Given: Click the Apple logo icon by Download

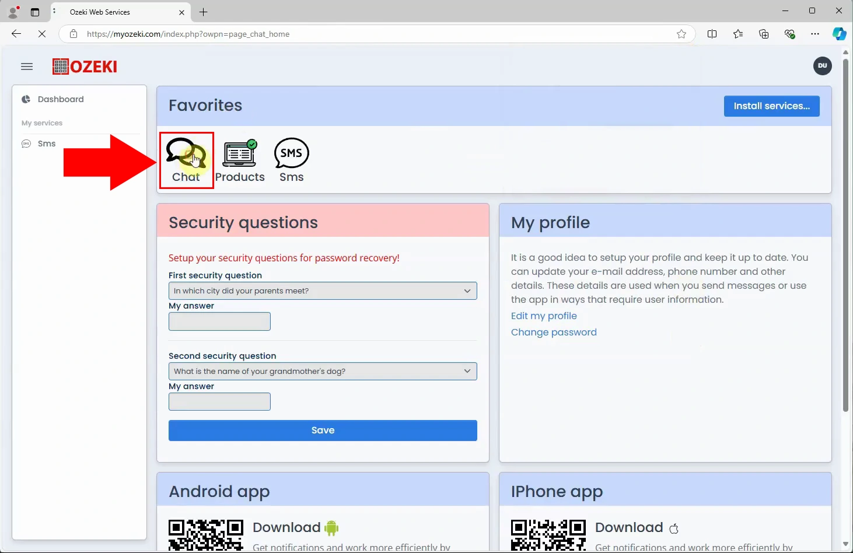Looking at the screenshot, I should [674, 528].
